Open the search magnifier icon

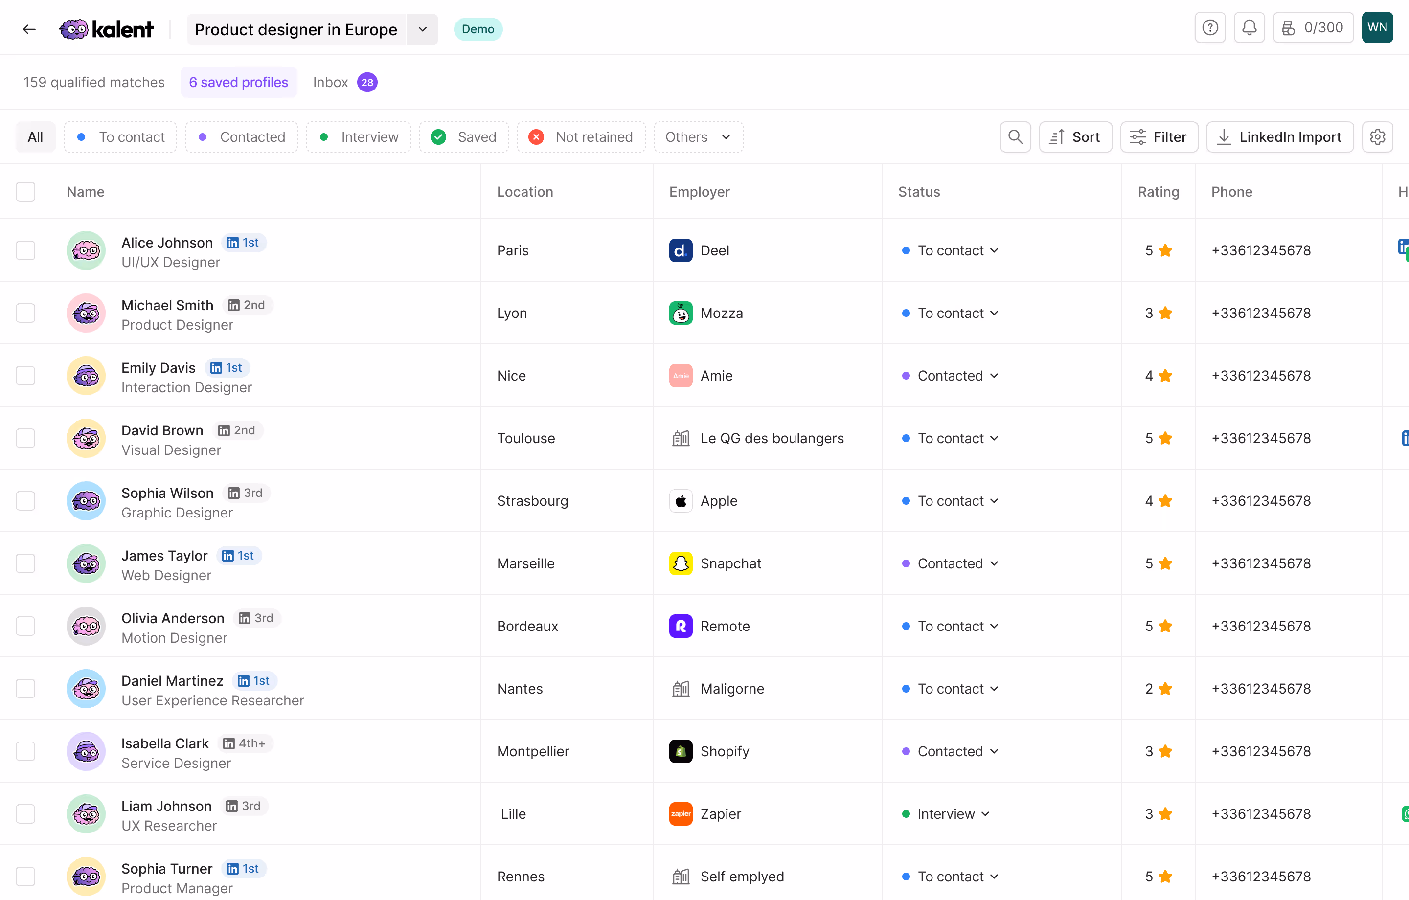[x=1015, y=137]
